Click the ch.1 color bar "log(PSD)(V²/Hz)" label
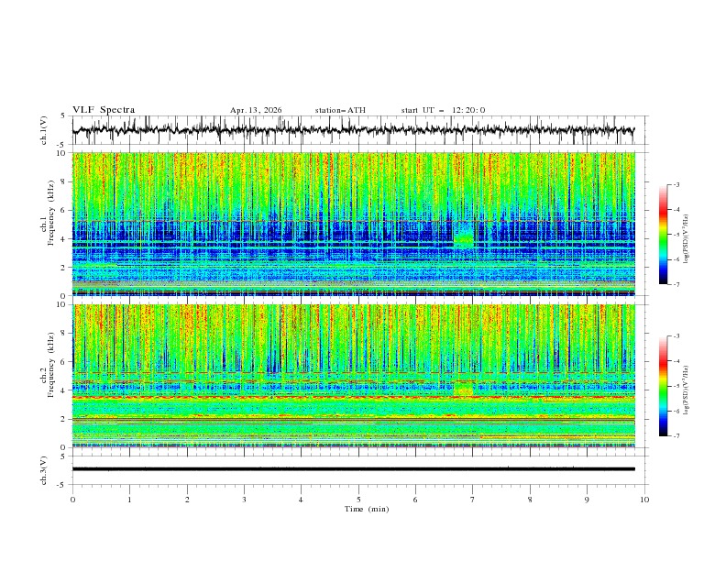 [x=687, y=239]
